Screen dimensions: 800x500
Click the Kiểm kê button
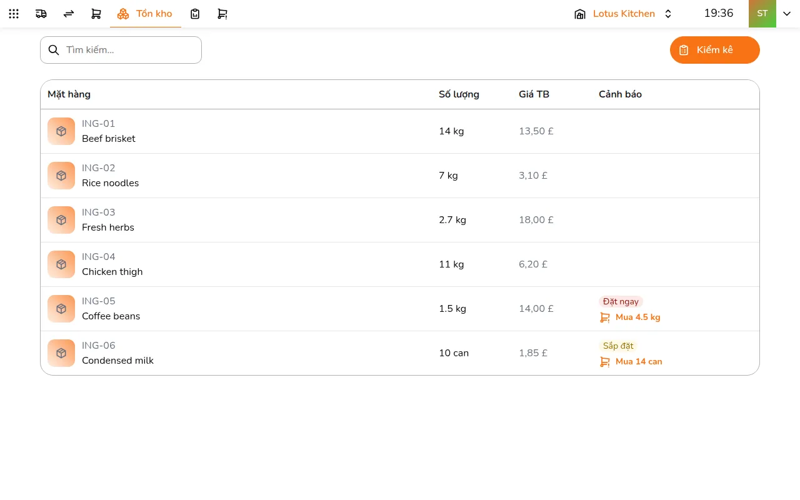coord(715,50)
